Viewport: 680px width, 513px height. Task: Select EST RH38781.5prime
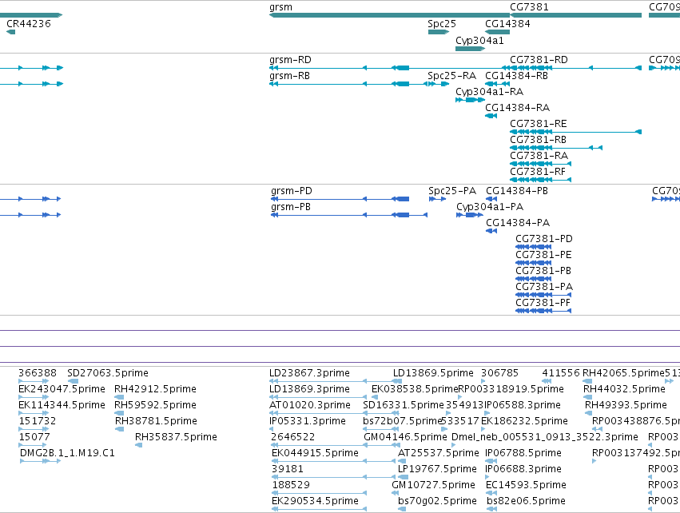click(120, 429)
